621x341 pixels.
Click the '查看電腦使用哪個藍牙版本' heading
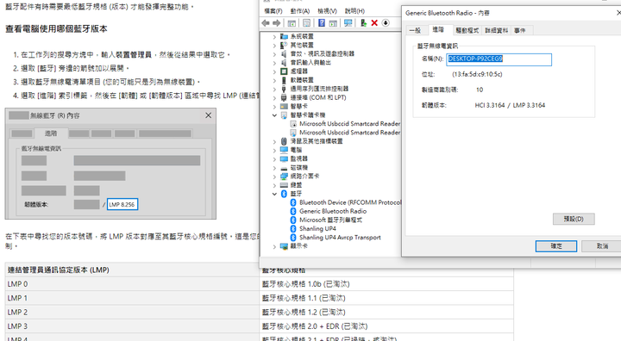[x=56, y=29]
